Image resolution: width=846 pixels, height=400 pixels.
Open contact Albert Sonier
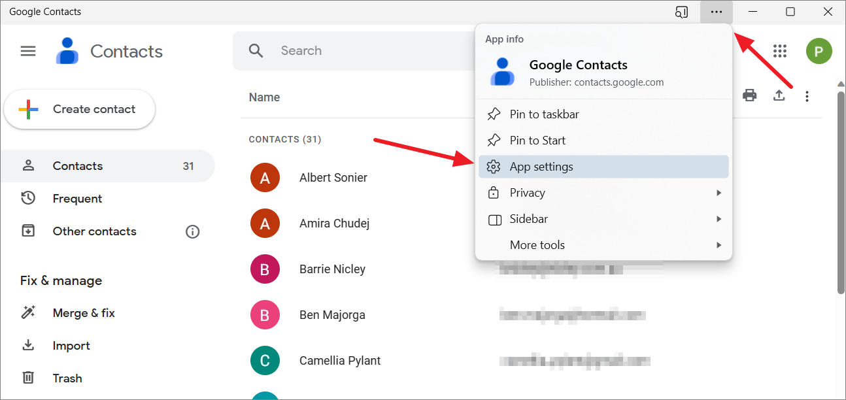(333, 178)
